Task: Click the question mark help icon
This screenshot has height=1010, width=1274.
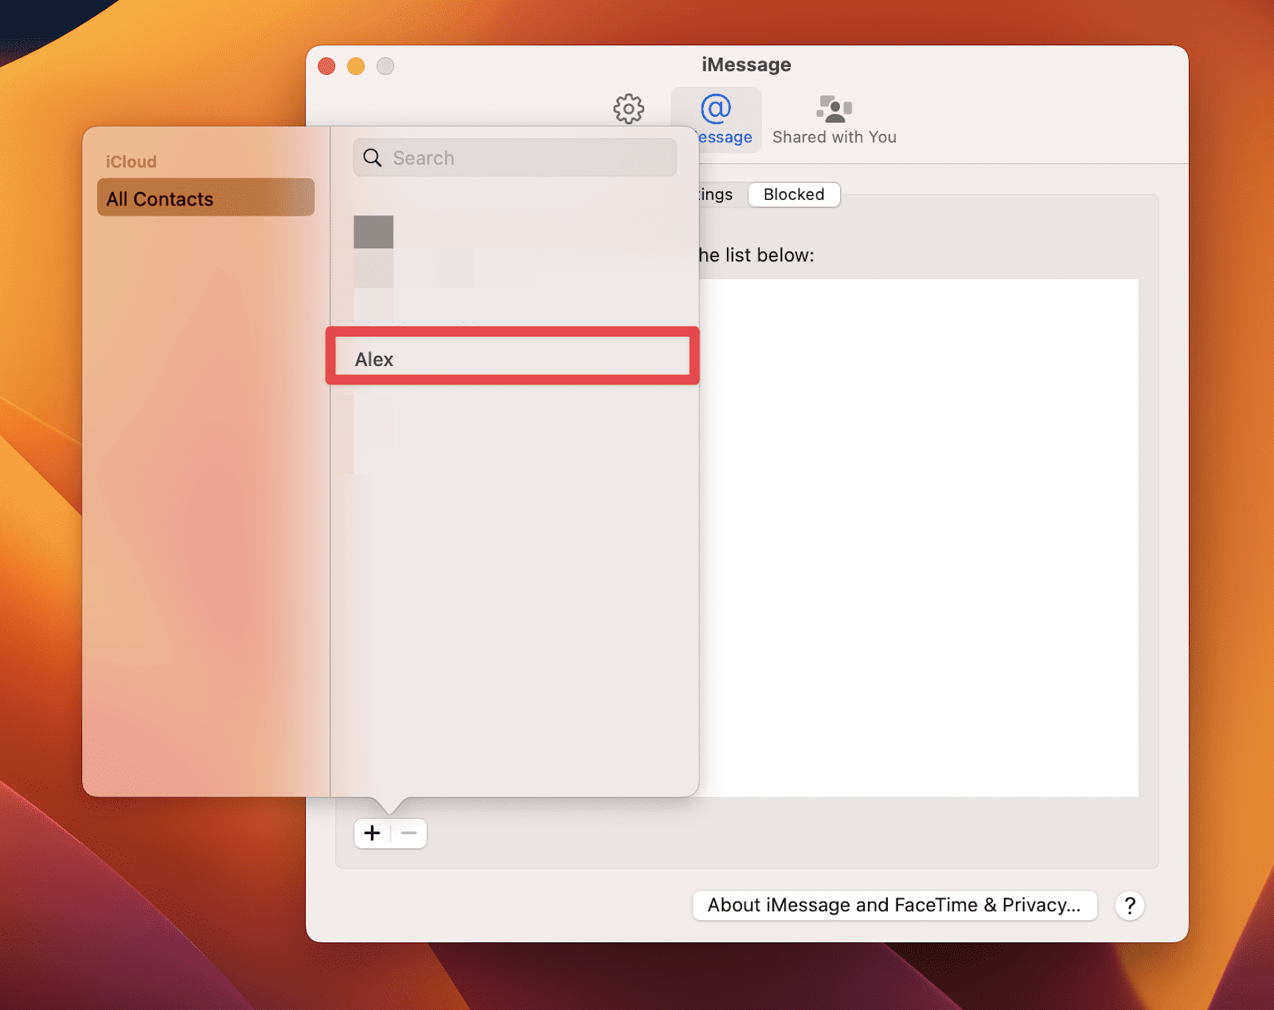Action: click(1129, 905)
